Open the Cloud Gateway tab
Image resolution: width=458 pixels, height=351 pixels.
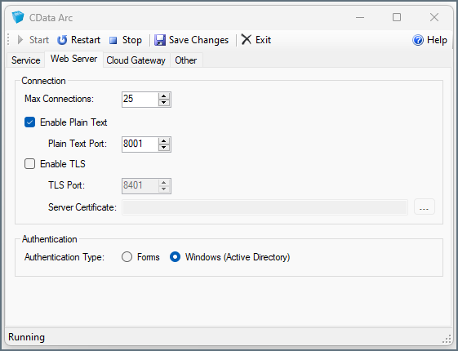pos(136,60)
